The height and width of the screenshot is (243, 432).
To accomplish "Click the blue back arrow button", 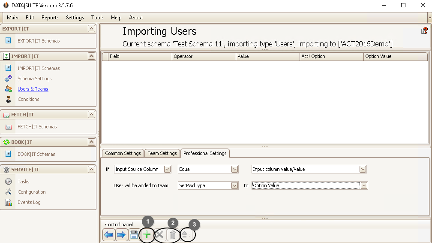I will (108, 235).
